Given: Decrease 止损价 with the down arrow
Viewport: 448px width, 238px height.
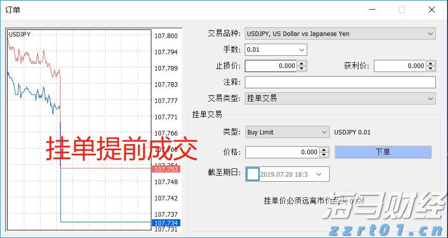Looking at the screenshot, I should [x=302, y=69].
